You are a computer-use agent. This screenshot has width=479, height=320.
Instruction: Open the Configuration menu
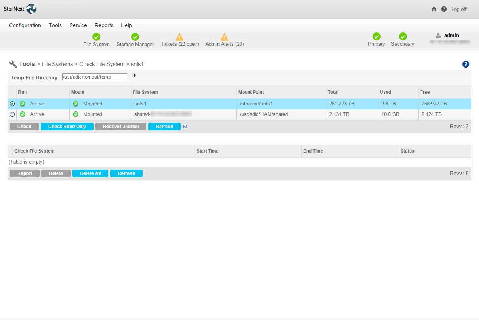tap(25, 25)
